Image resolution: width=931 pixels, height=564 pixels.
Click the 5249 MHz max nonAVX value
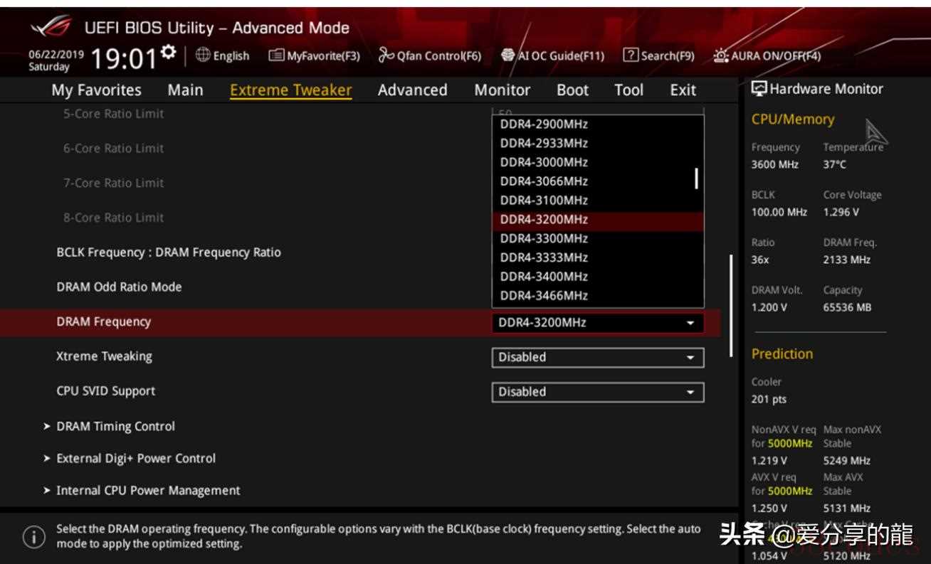847,460
